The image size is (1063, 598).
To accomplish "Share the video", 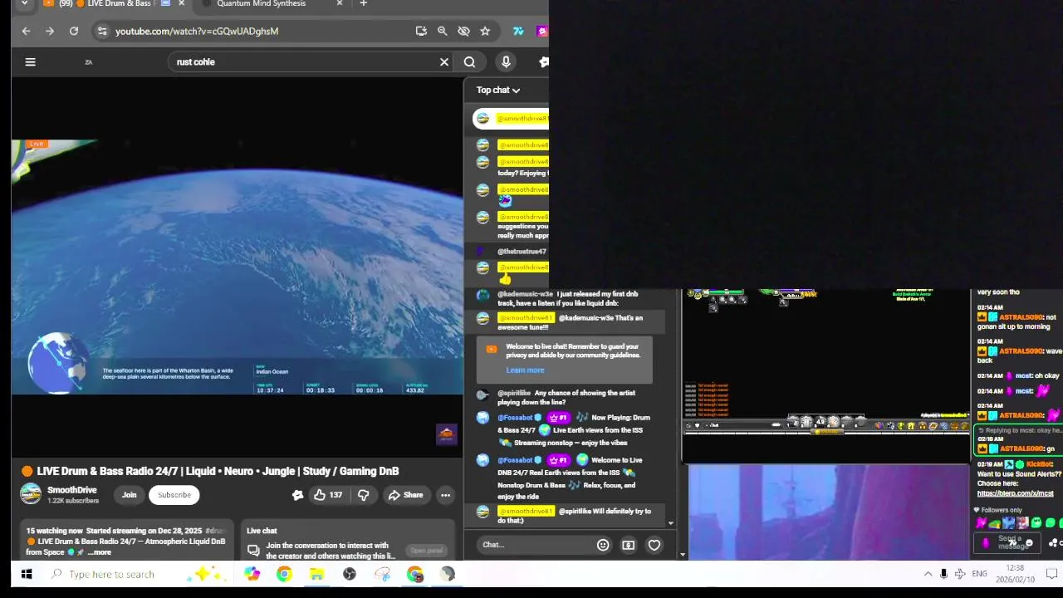I will (x=405, y=495).
